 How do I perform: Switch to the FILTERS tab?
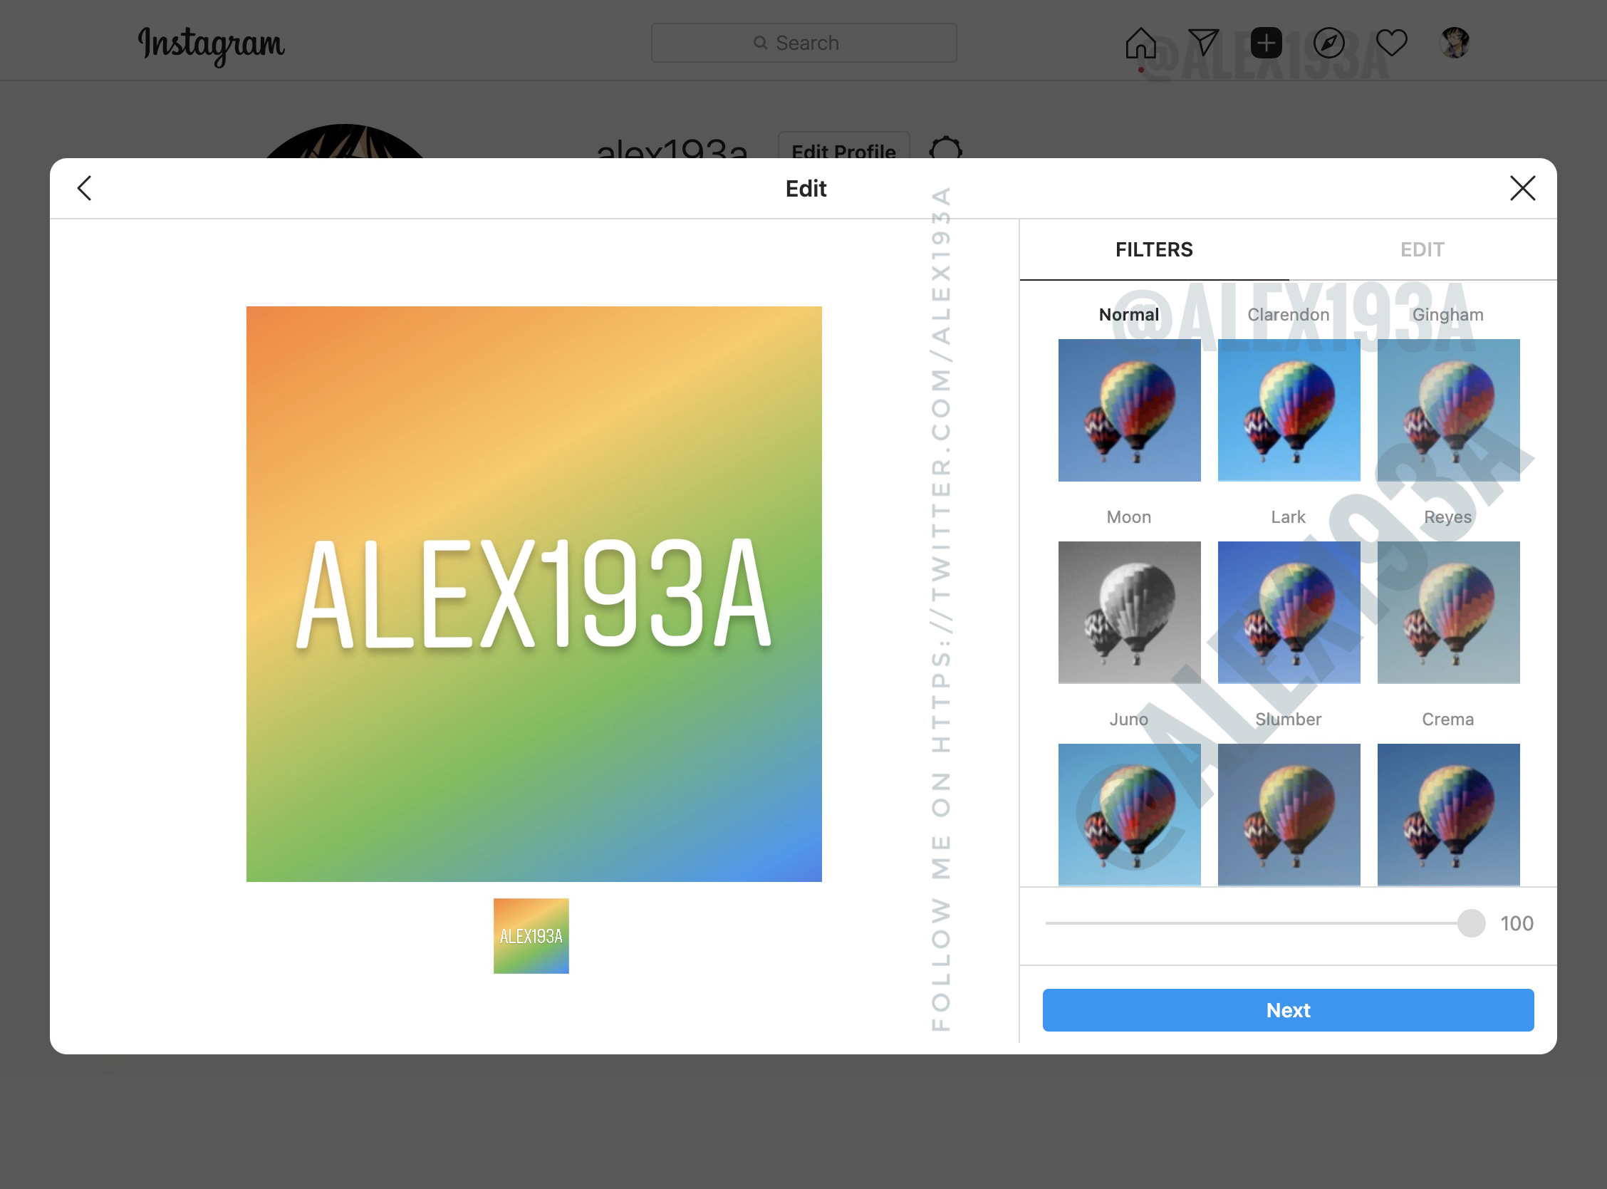(x=1155, y=249)
